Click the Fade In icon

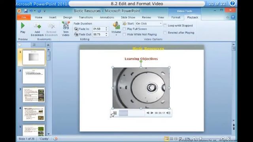pos(76,29)
